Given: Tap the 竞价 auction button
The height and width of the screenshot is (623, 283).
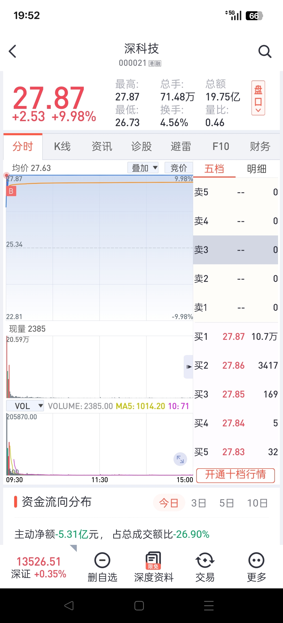Looking at the screenshot, I should pyautogui.click(x=179, y=168).
